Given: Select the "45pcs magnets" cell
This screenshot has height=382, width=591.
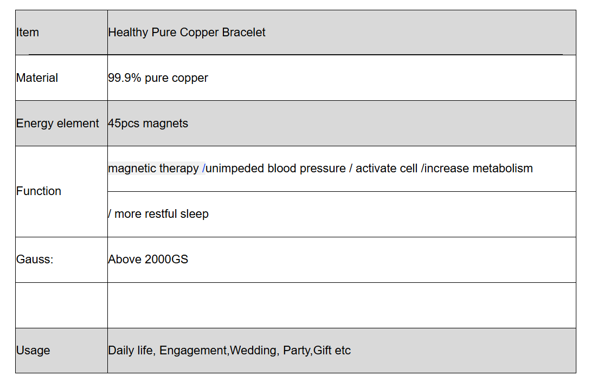Looking at the screenshot, I should coord(148,124).
